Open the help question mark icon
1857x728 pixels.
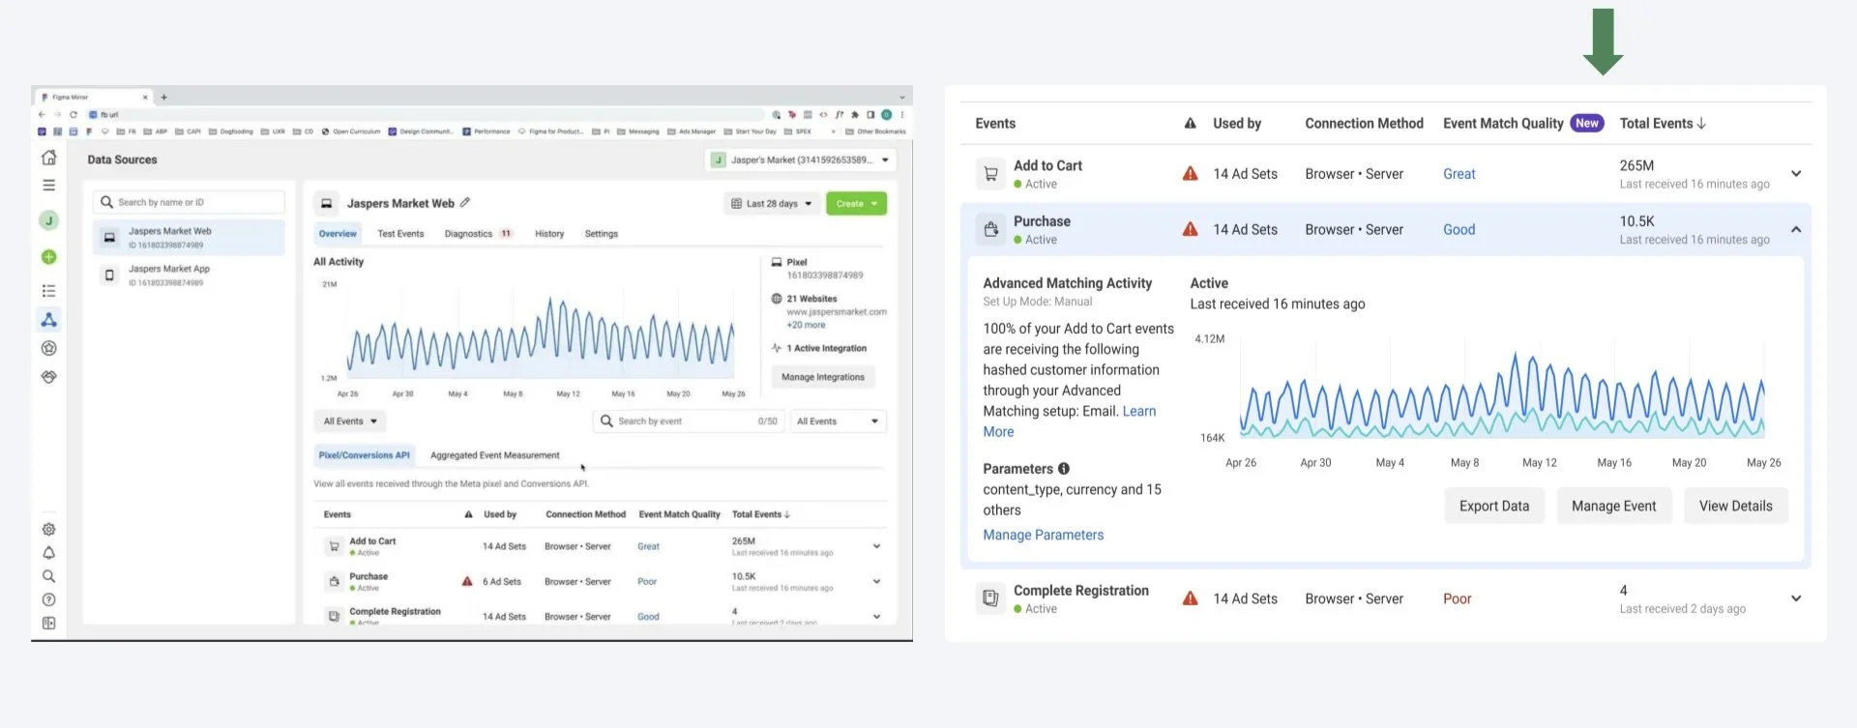point(48,599)
